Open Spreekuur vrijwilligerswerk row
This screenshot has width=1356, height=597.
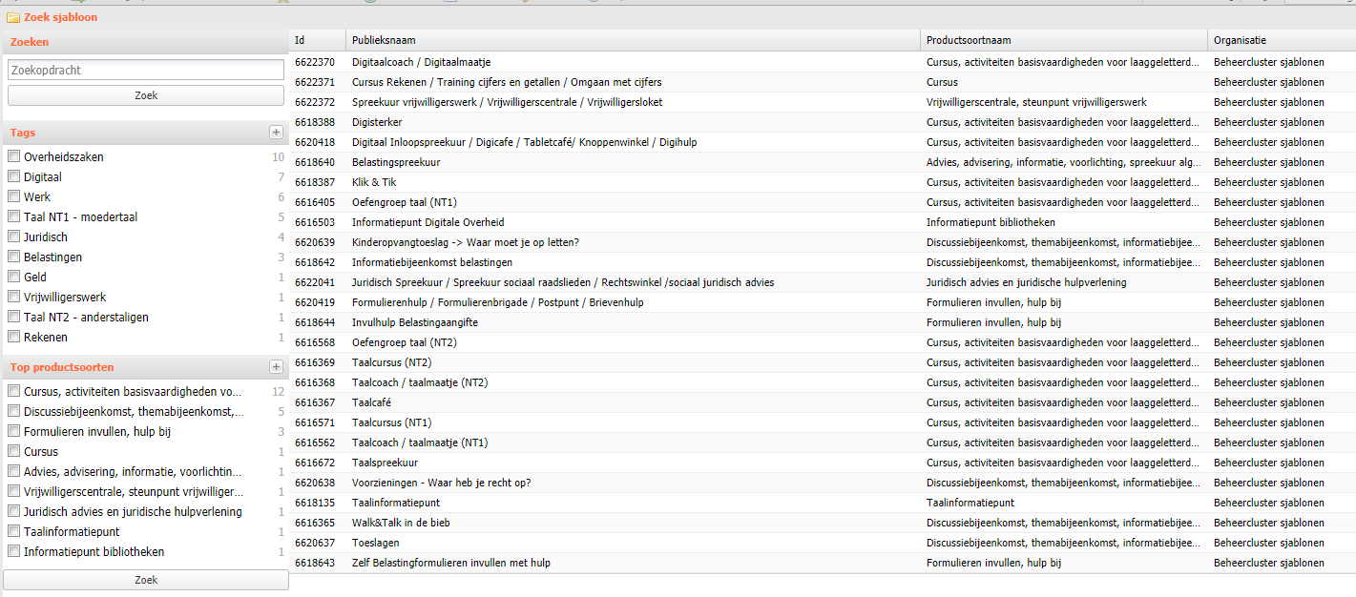[x=823, y=102]
